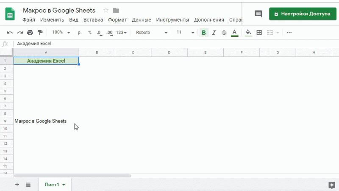Show more toolbar options (three dots)

click(289, 33)
